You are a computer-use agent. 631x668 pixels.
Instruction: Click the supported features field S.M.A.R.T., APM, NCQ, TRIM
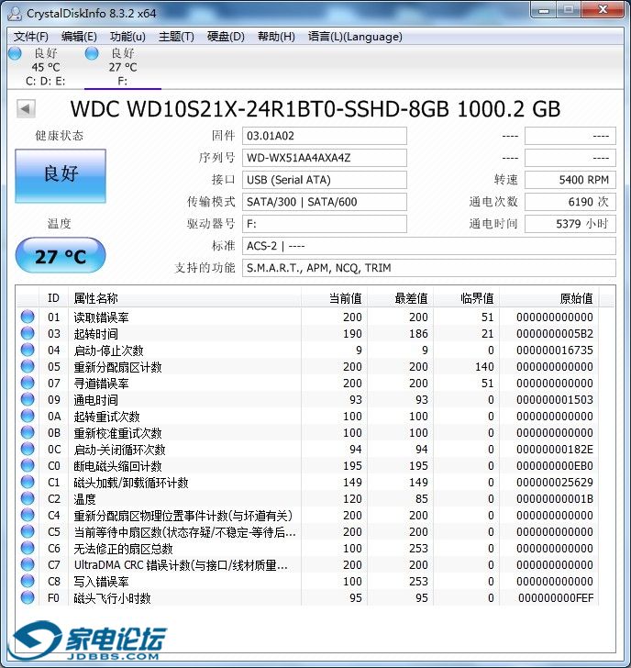coord(429,268)
